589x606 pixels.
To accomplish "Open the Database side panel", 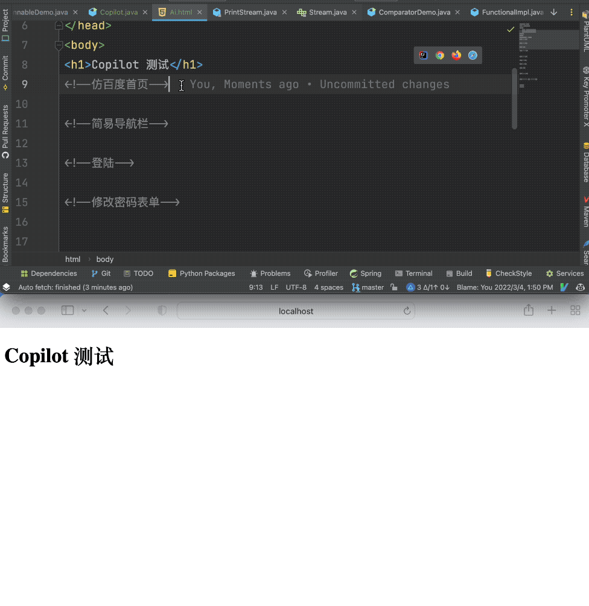I will coord(585,162).
